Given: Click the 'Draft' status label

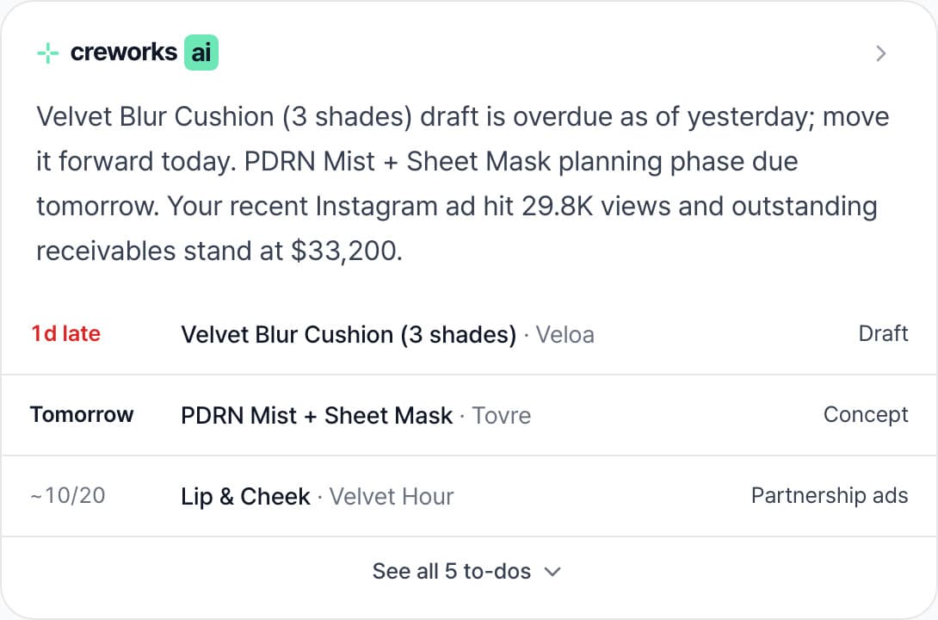Looking at the screenshot, I should (883, 333).
